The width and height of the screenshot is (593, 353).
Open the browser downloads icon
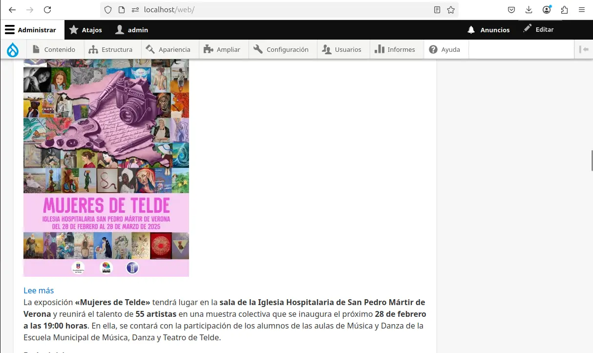529,10
